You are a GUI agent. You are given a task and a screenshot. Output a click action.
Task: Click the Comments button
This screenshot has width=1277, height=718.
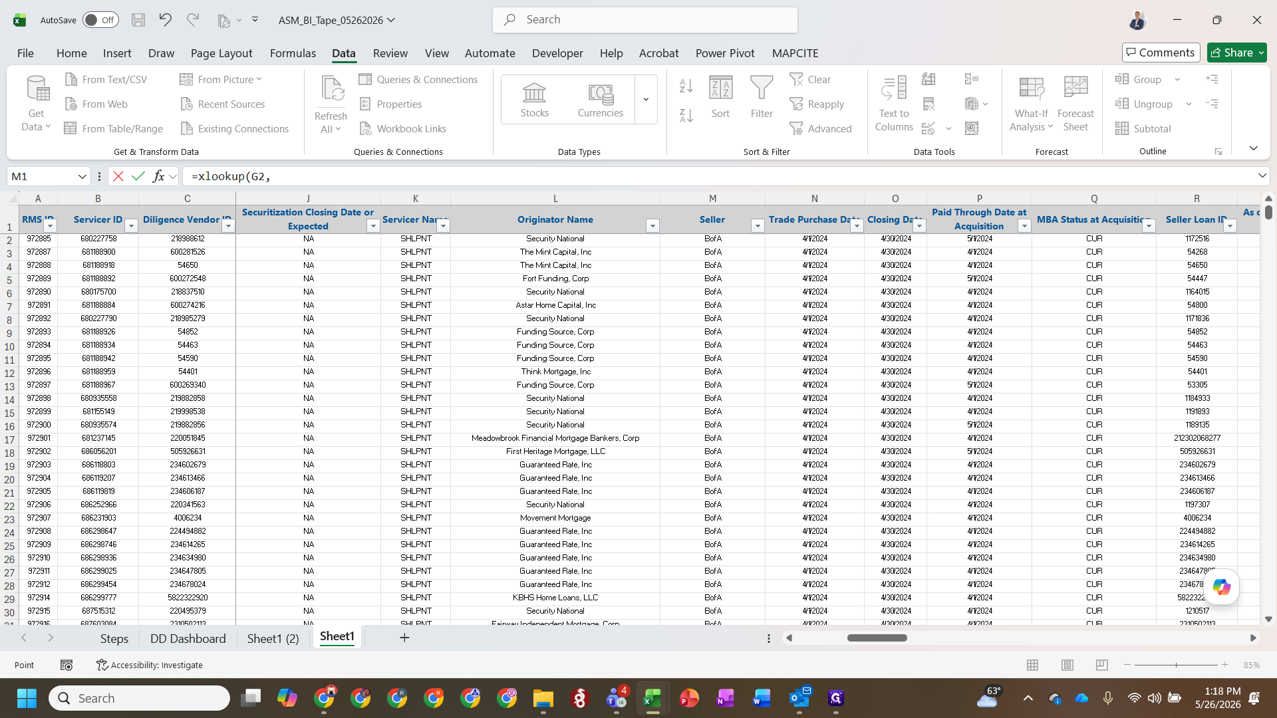pos(1161,53)
